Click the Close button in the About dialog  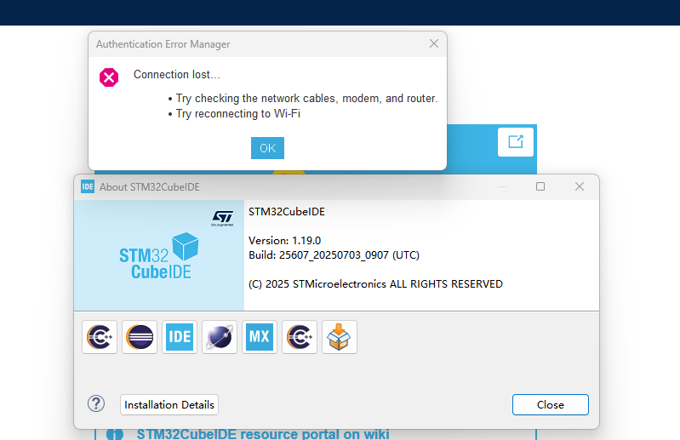click(x=551, y=404)
